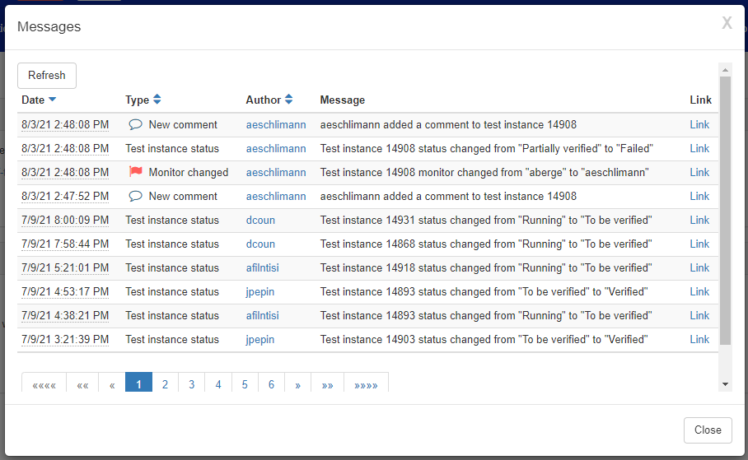The image size is (748, 460).
Task: Open page 6 of messages
Action: pos(271,384)
